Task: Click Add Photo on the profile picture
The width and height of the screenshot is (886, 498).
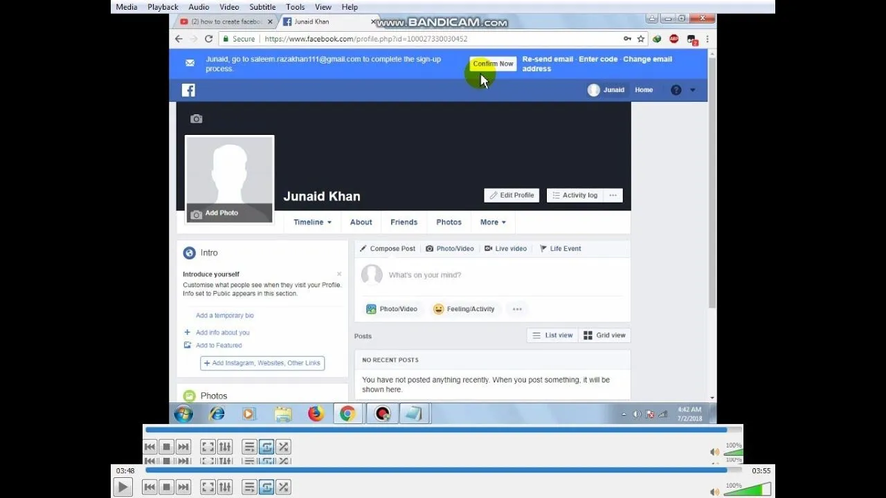Action: click(229, 213)
